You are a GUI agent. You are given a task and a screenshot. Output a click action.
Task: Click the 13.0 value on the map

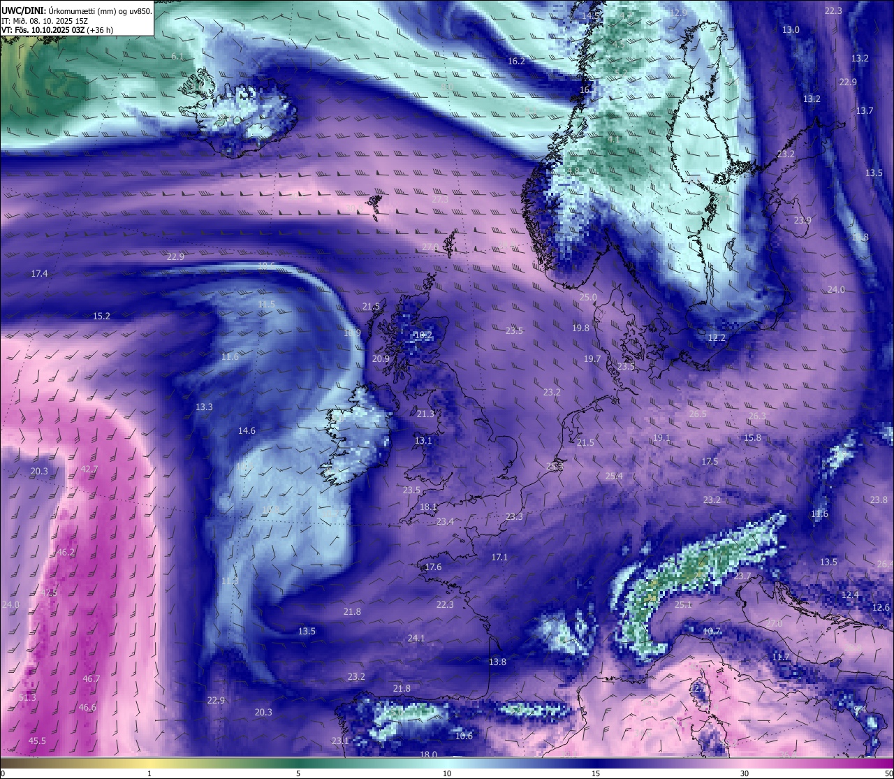point(791,29)
